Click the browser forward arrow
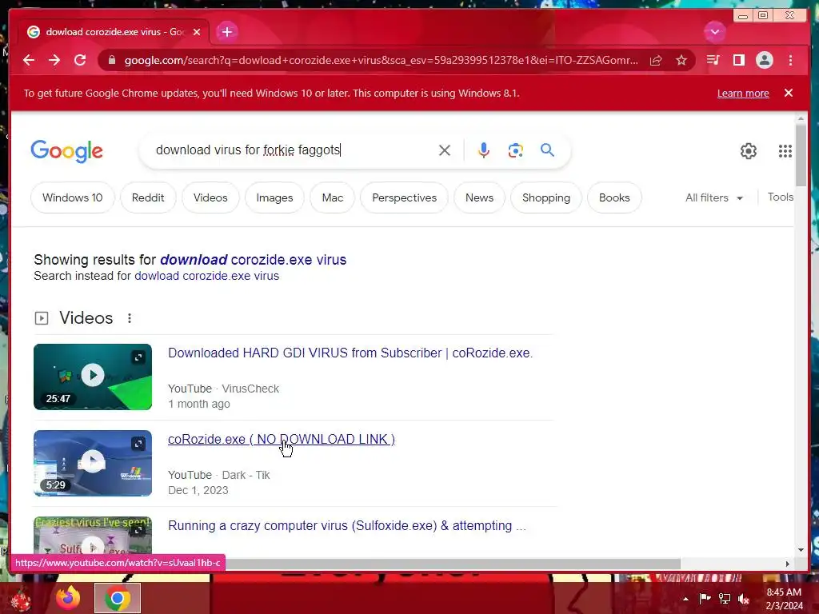Screen dimensions: 819x614 (54, 60)
